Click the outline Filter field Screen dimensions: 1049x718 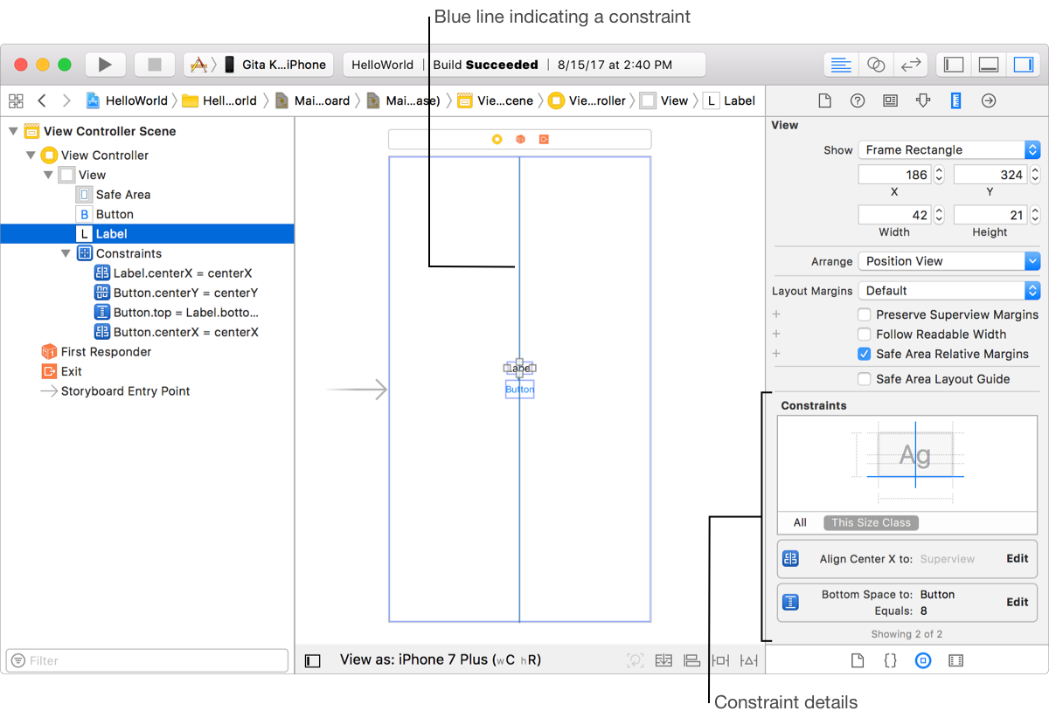(147, 660)
